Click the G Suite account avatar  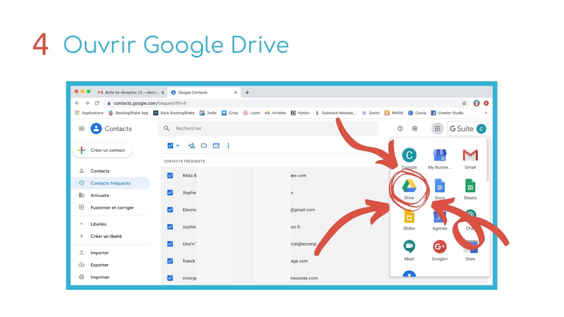pos(481,129)
